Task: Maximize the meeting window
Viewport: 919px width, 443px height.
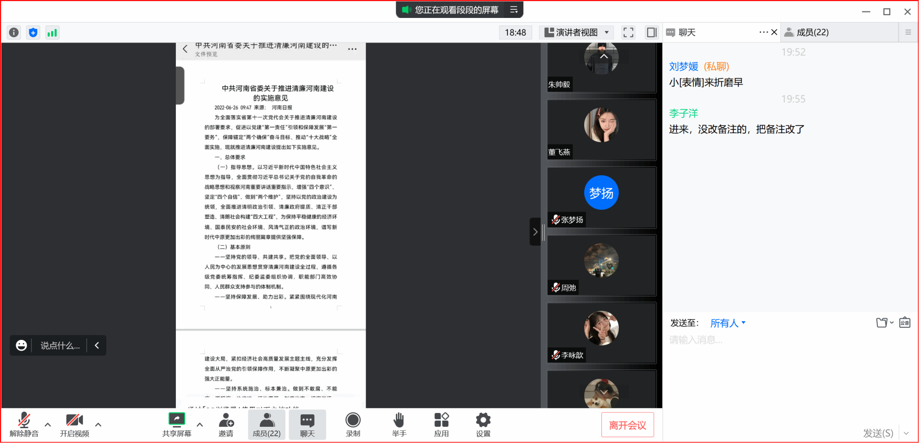Action: (887, 12)
